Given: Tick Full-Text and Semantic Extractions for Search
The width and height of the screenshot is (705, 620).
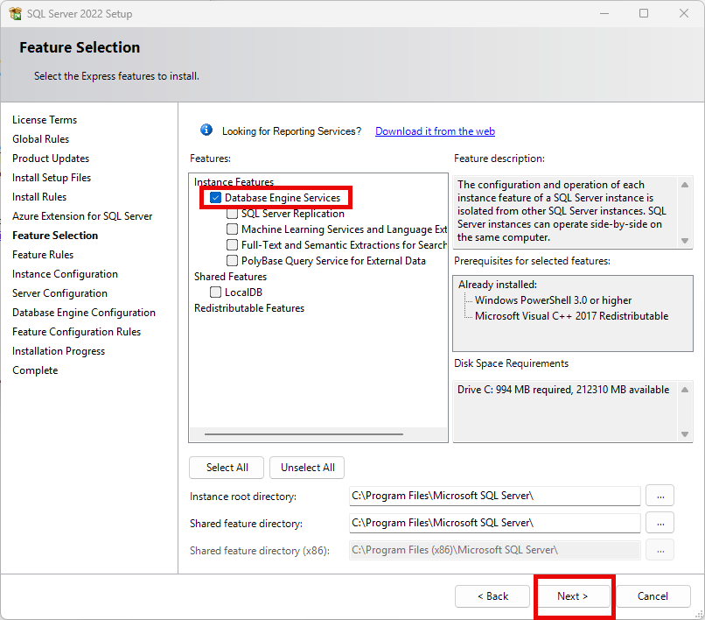Looking at the screenshot, I should pyautogui.click(x=232, y=245).
